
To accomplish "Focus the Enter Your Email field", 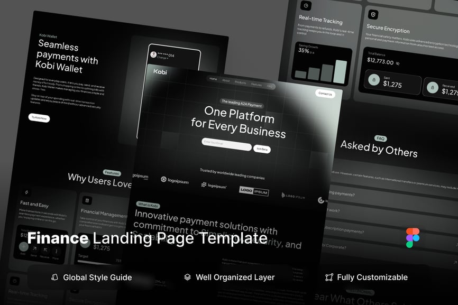I will coord(226,143).
